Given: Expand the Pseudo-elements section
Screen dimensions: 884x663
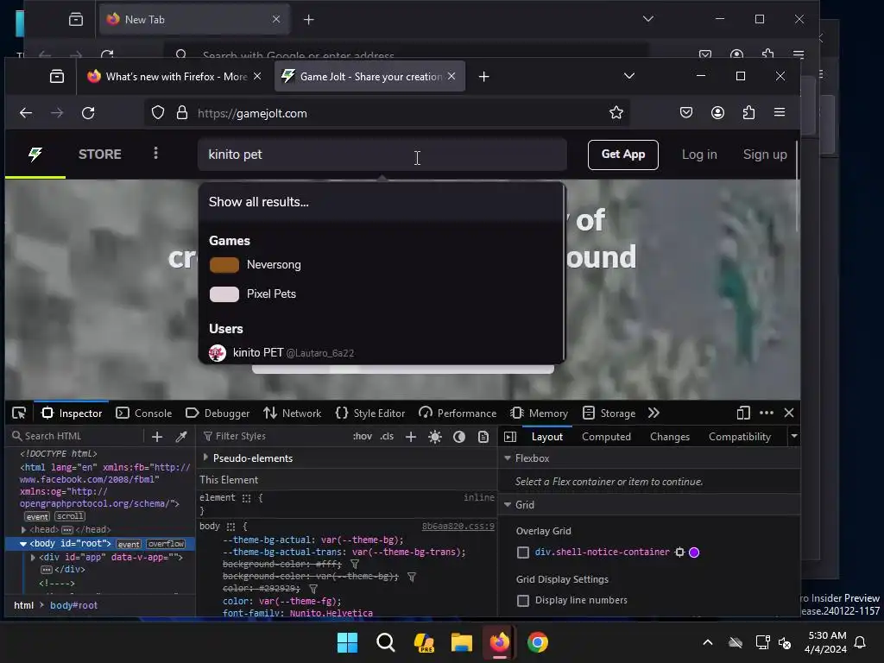Looking at the screenshot, I should (x=205, y=458).
